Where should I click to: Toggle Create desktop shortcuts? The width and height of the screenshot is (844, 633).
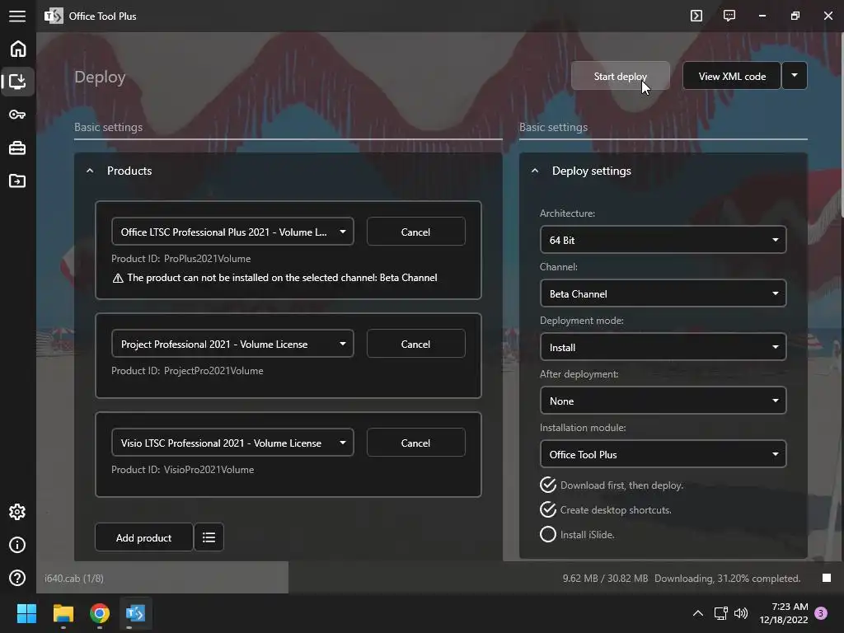pos(606,509)
